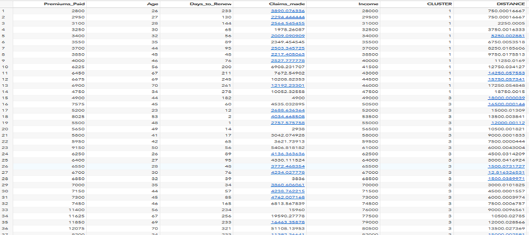
Task: Open the Claims_made link 2009.090909
Action: [x=288, y=35]
